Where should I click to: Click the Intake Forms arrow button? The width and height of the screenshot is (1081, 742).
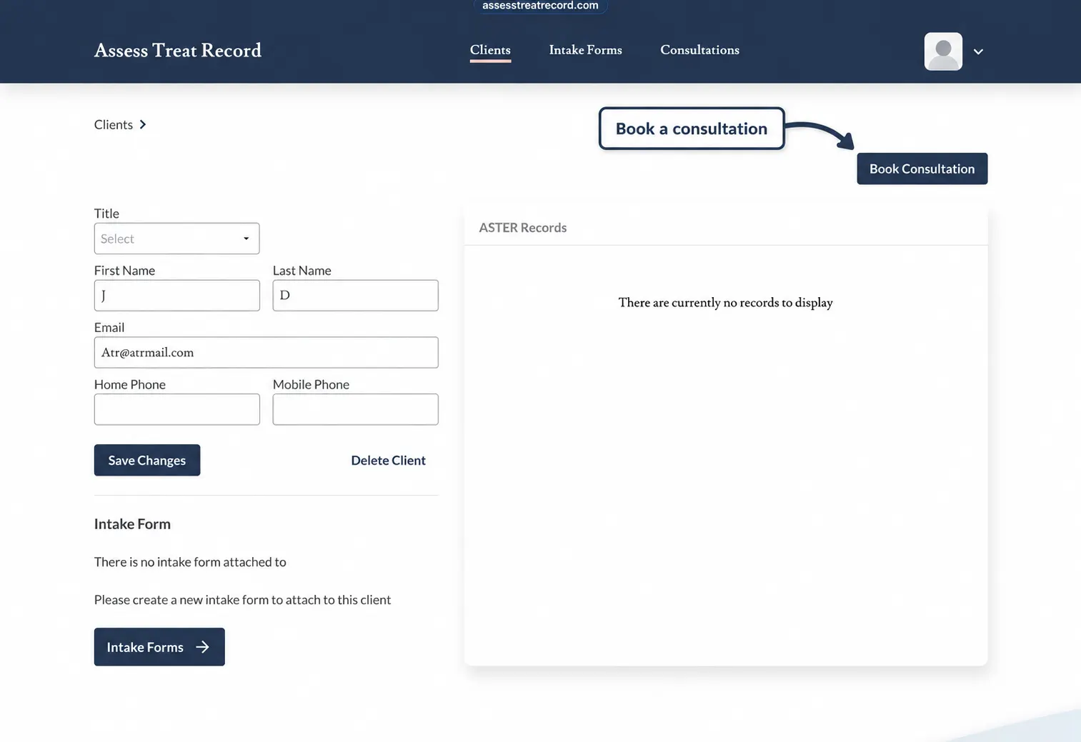click(159, 647)
